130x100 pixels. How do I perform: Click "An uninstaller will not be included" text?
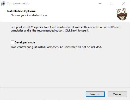pos(81,47)
